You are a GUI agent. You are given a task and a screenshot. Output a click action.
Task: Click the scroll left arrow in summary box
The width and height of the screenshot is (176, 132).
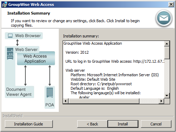[x=66, y=101]
